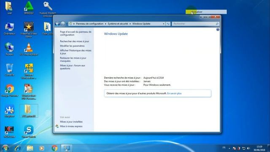The height and width of the screenshot is (152, 270).
Task: Click the 'Jamais' value text
Action: [x=147, y=81]
